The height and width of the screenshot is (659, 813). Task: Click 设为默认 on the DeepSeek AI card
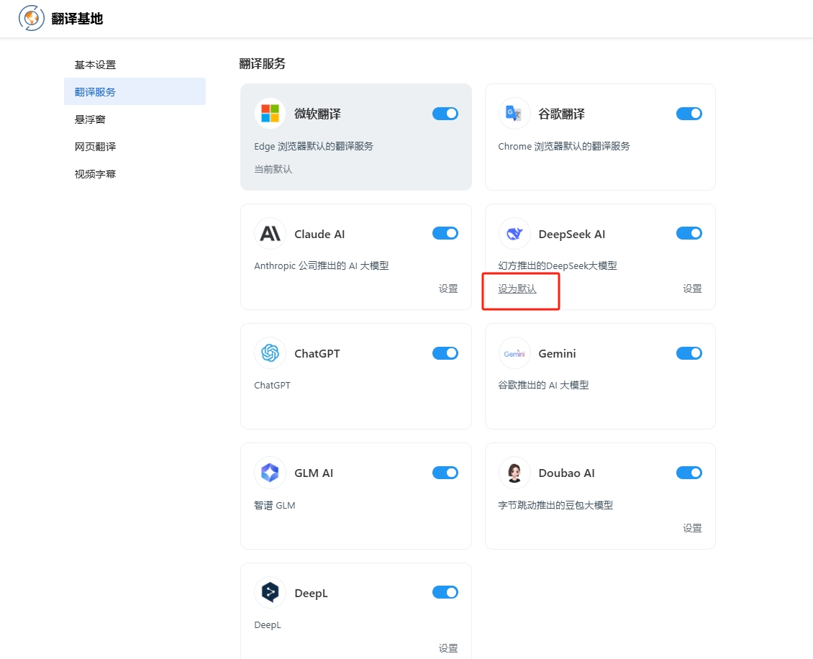coord(517,288)
